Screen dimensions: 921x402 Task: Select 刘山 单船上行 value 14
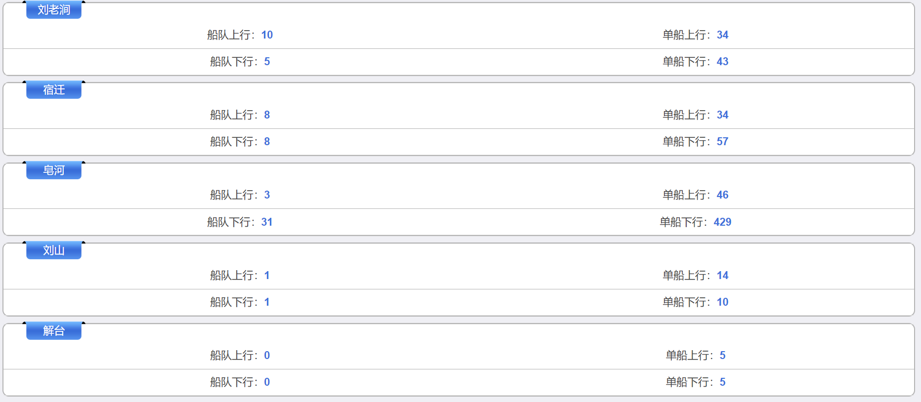point(722,276)
